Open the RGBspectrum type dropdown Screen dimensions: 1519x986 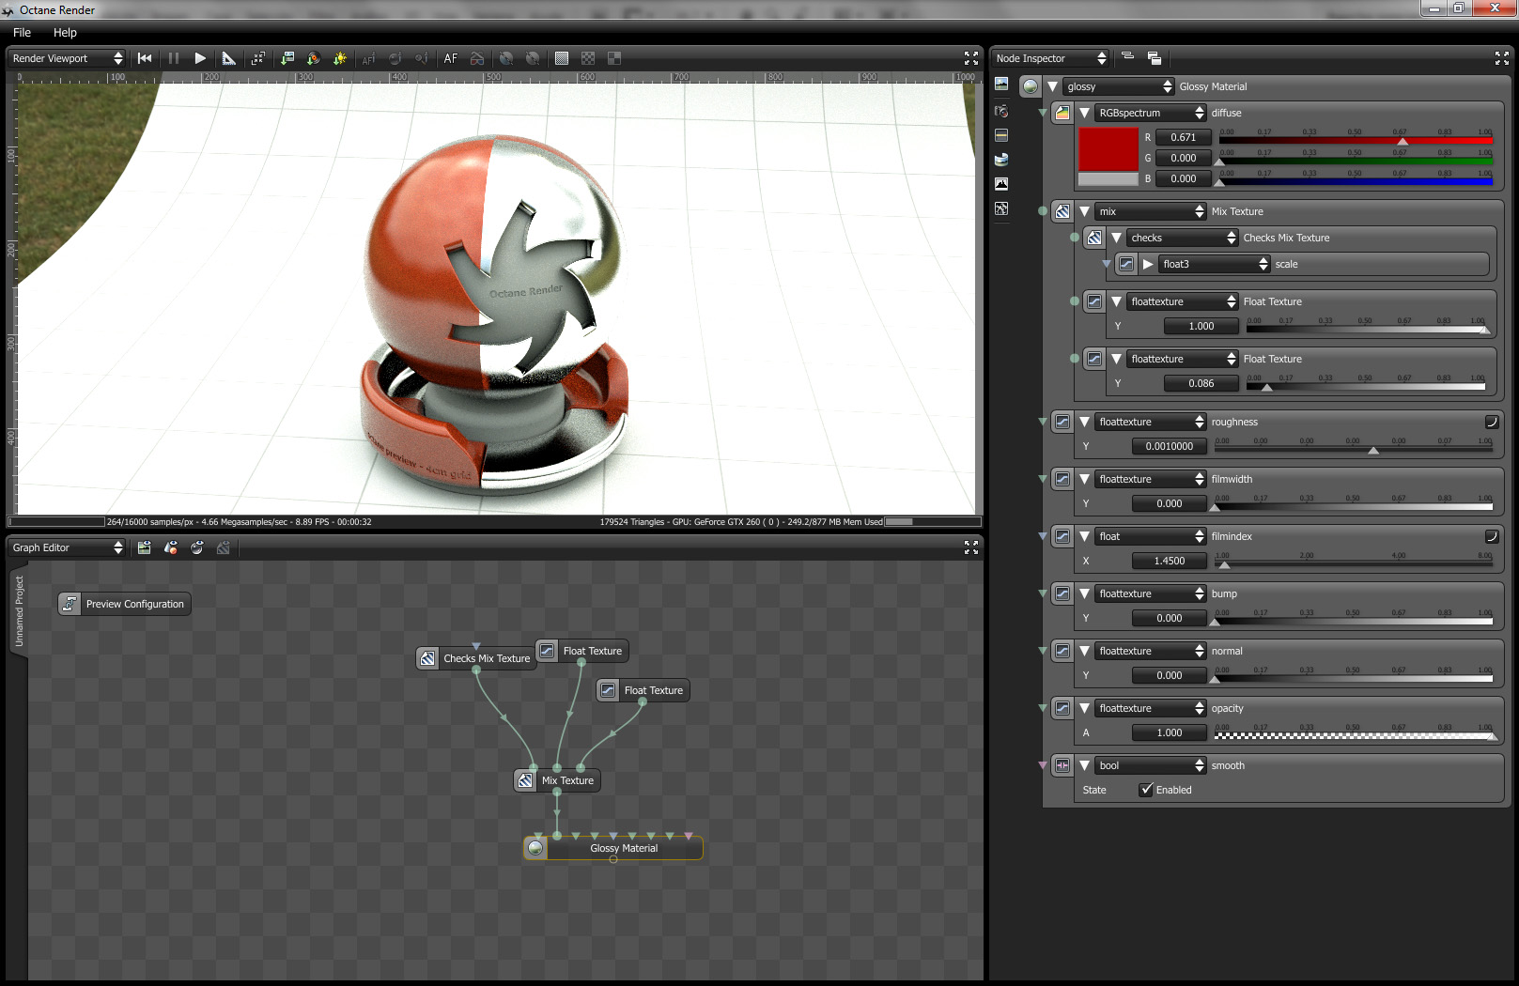[1151, 113]
